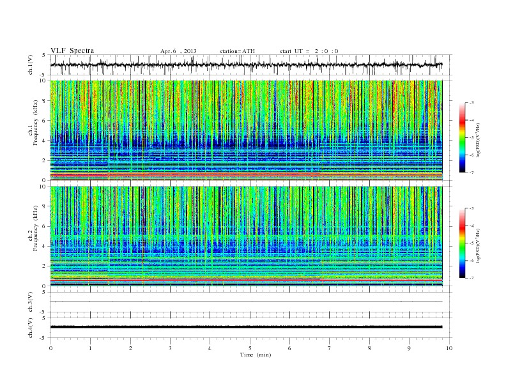Click the flat gray ch.3 trace line
The image size is (506, 391).
pos(246,302)
